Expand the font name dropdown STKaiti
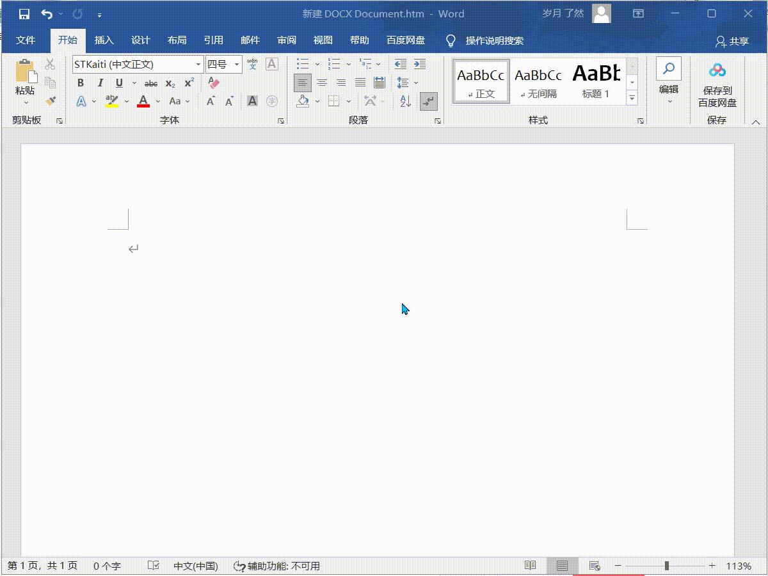Viewport: 768px width, 576px height. pos(198,65)
